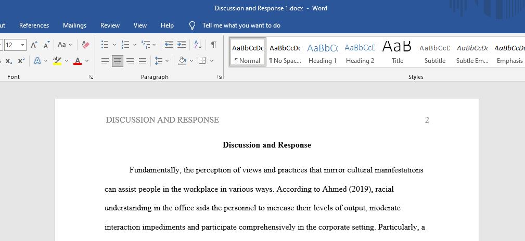Open the Help tab

pyautogui.click(x=167, y=25)
